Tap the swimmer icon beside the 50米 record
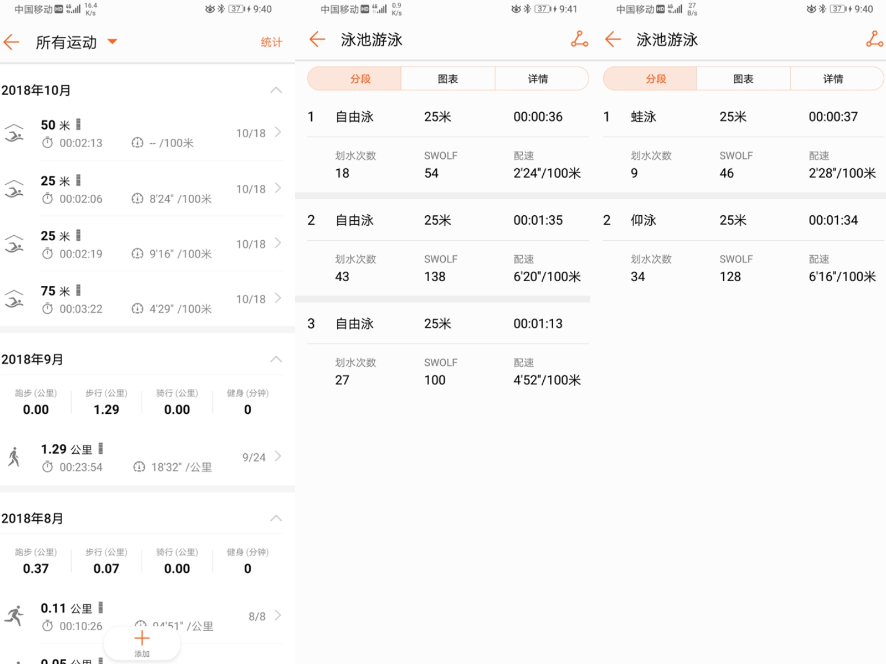The height and width of the screenshot is (664, 886). point(14,133)
